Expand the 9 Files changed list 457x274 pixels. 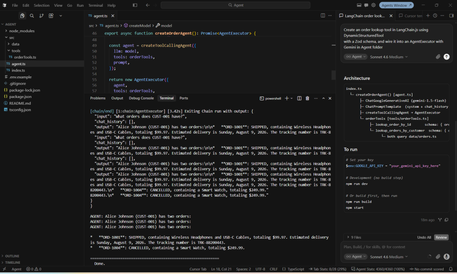(x=354, y=237)
